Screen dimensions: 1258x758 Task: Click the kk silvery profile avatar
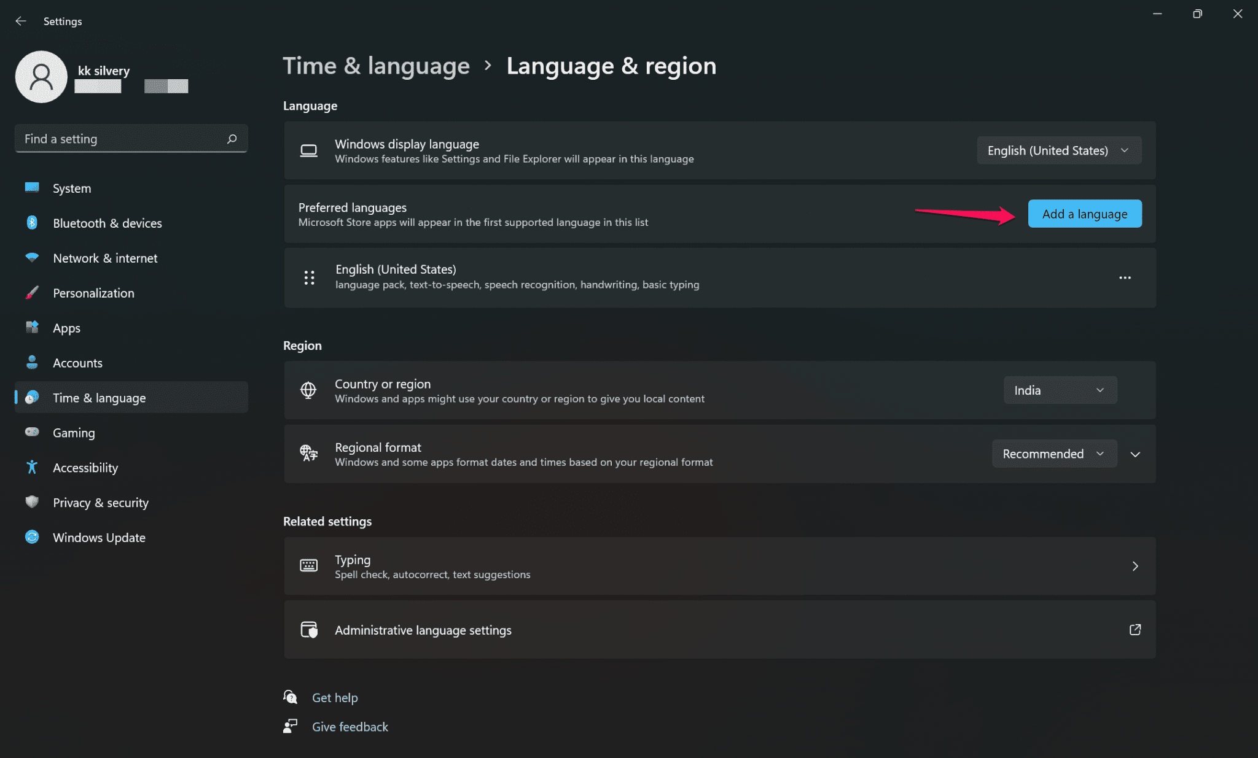(41, 77)
